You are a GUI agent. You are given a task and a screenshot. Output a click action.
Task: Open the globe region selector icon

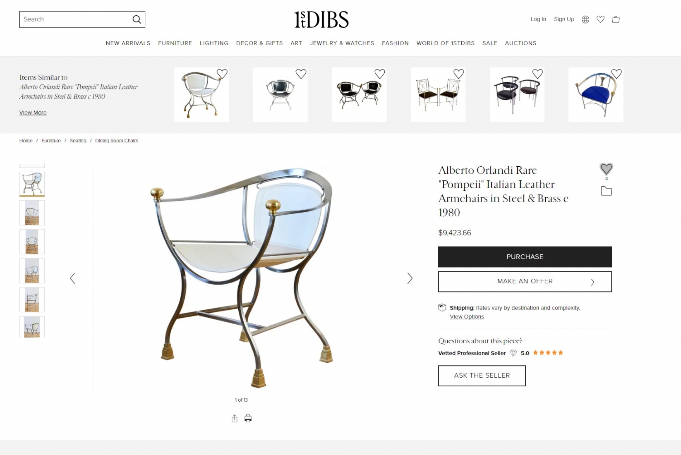[585, 19]
